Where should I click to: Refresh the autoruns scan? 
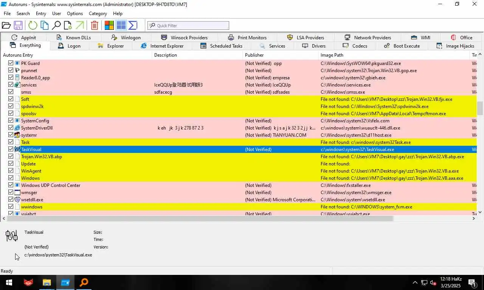(x=33, y=25)
